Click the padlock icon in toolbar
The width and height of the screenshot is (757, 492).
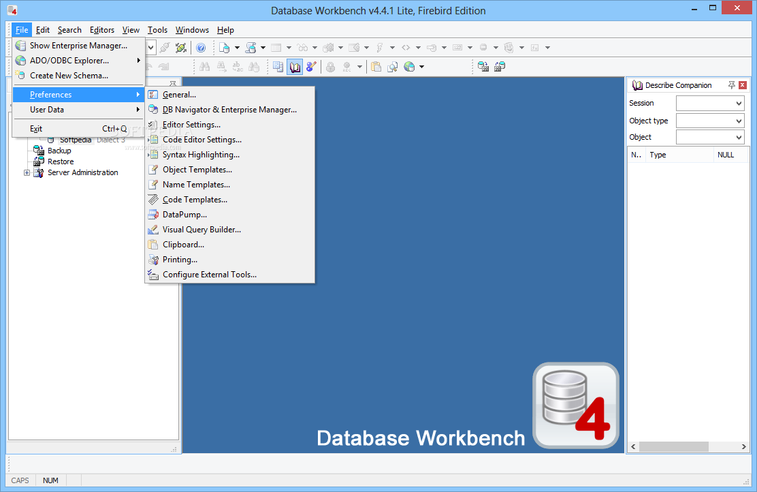tap(331, 67)
